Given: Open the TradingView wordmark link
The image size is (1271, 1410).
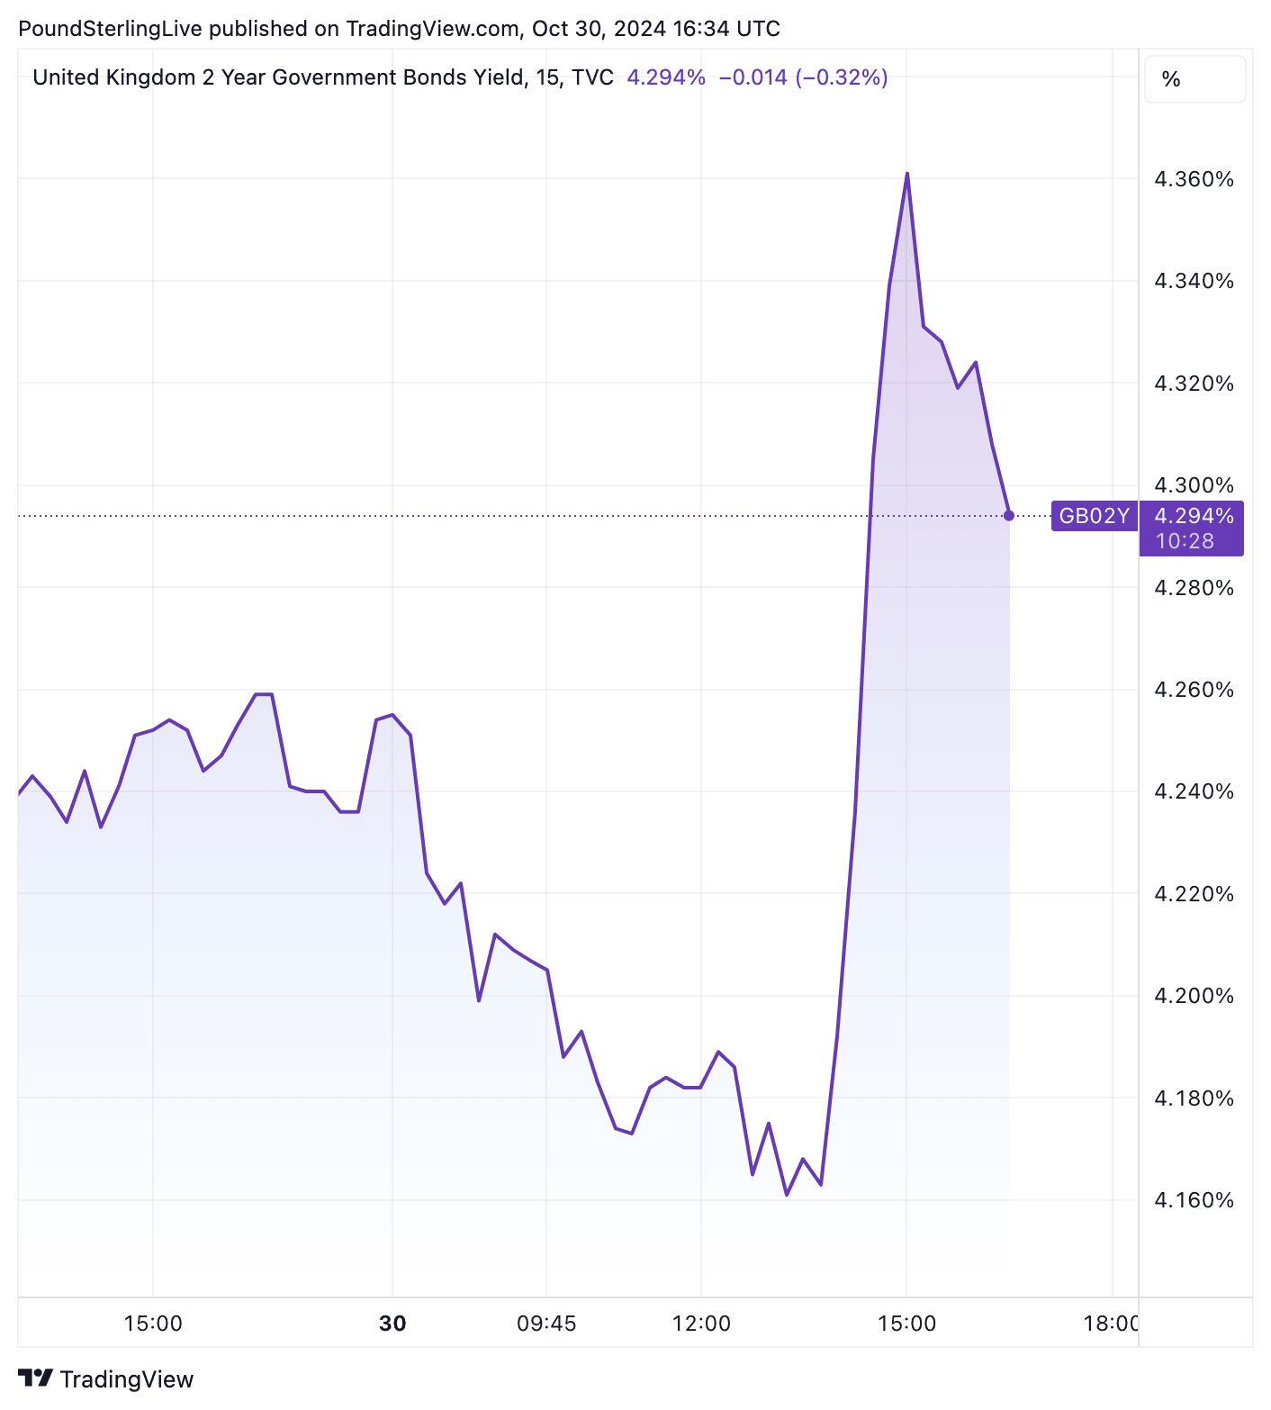Looking at the screenshot, I should tap(127, 1379).
